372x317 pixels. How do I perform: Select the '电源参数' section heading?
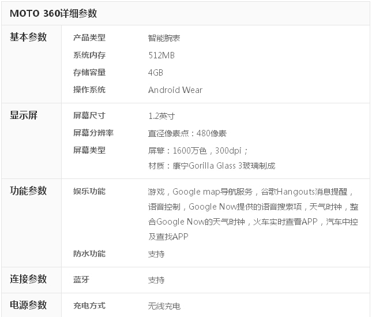coord(28,305)
